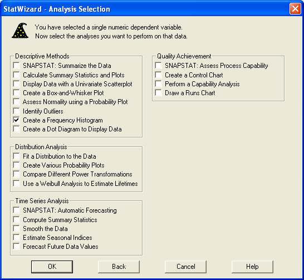This screenshot has height=280, width=304.
Task: Confirm selection with the OK button
Action: pyautogui.click(x=52, y=267)
